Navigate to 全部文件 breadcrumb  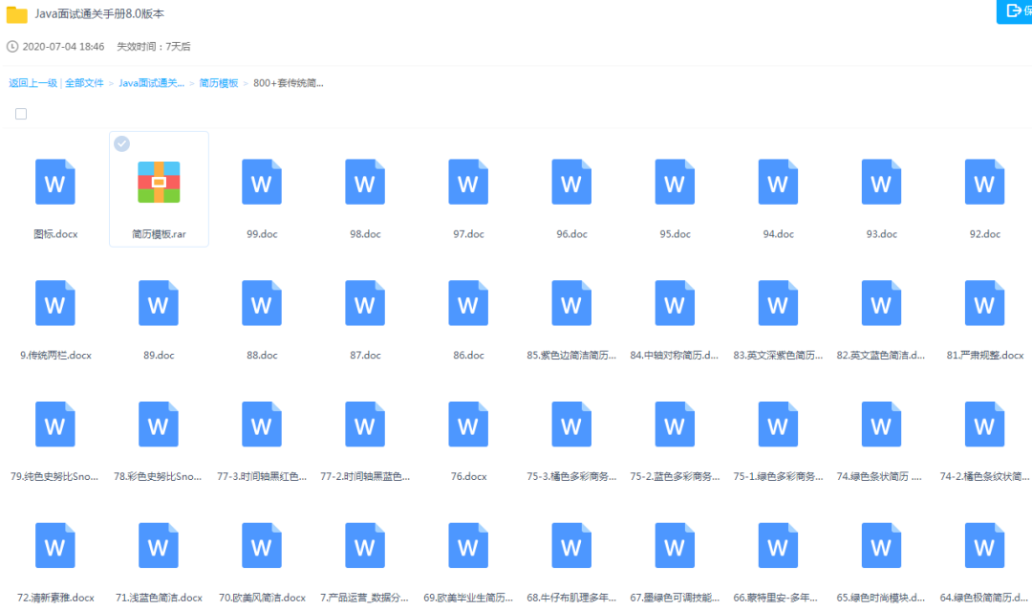pos(84,83)
